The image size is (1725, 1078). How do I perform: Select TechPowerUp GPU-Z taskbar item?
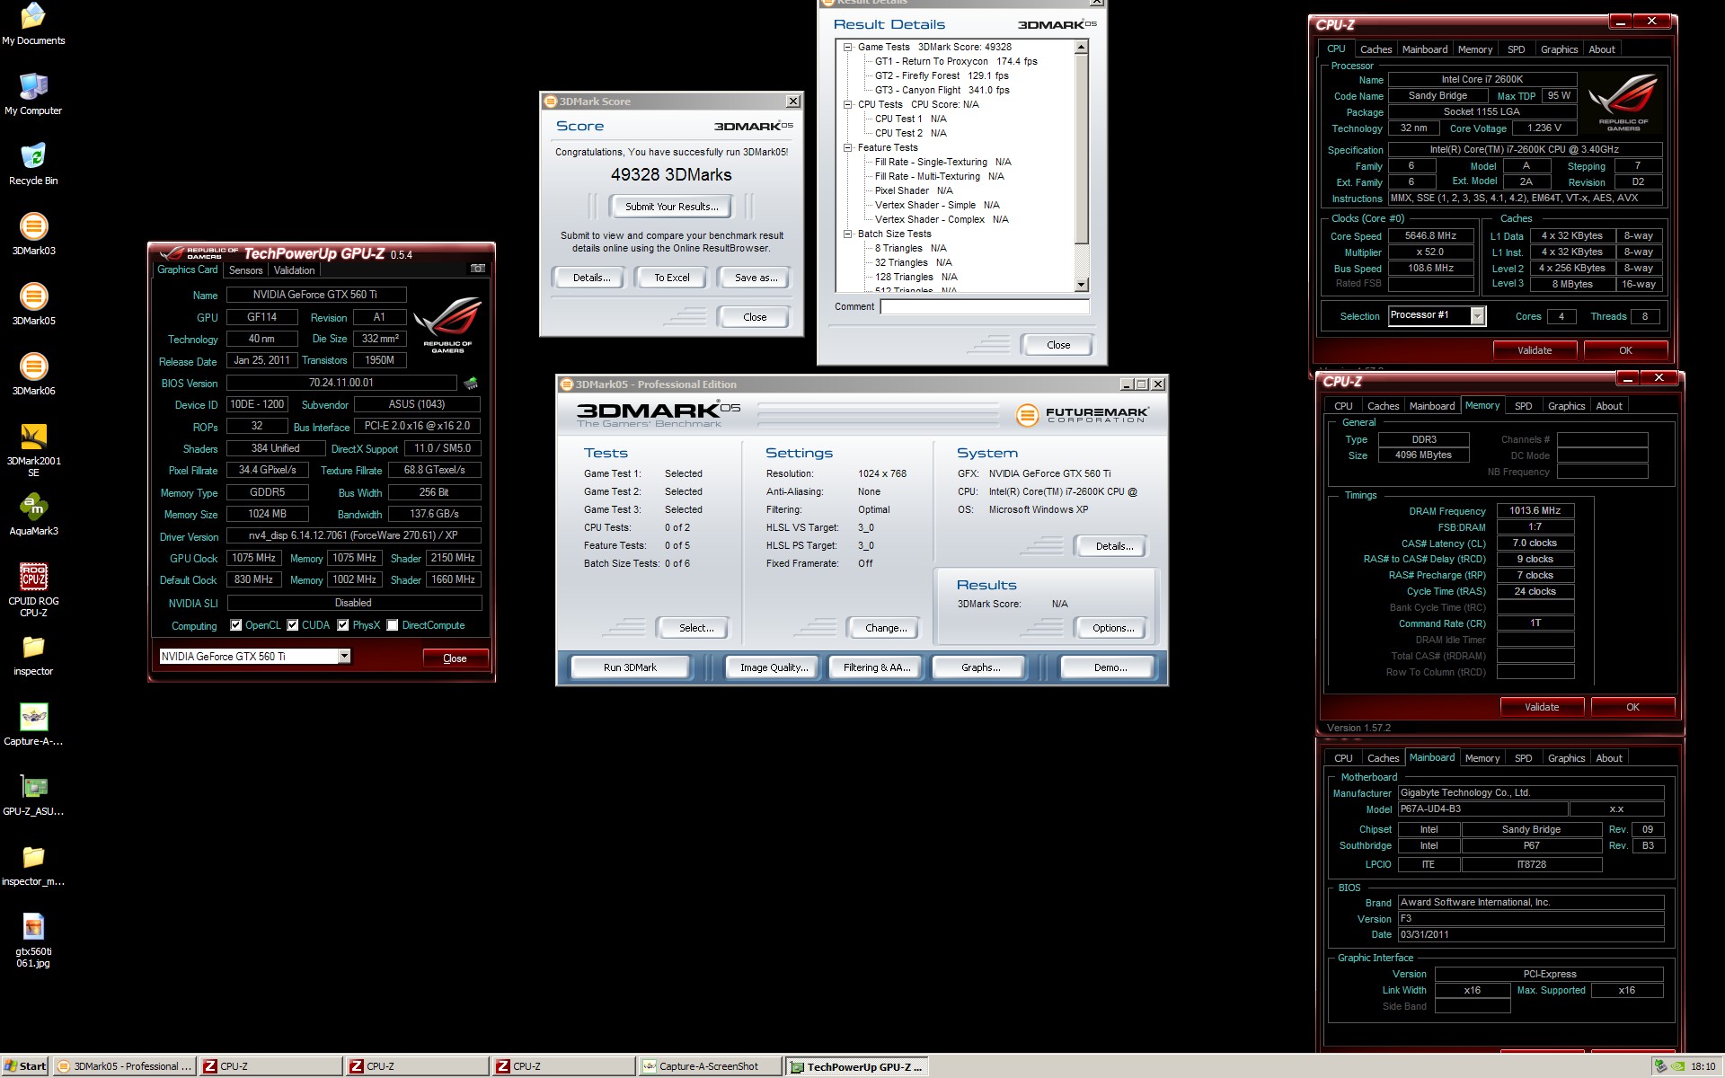point(856,1066)
